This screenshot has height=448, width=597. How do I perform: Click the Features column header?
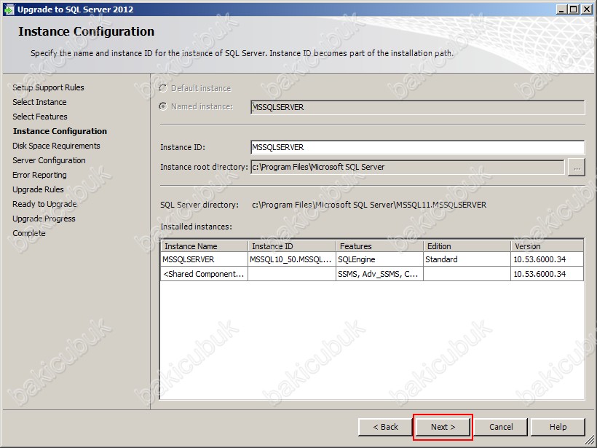(x=379, y=246)
